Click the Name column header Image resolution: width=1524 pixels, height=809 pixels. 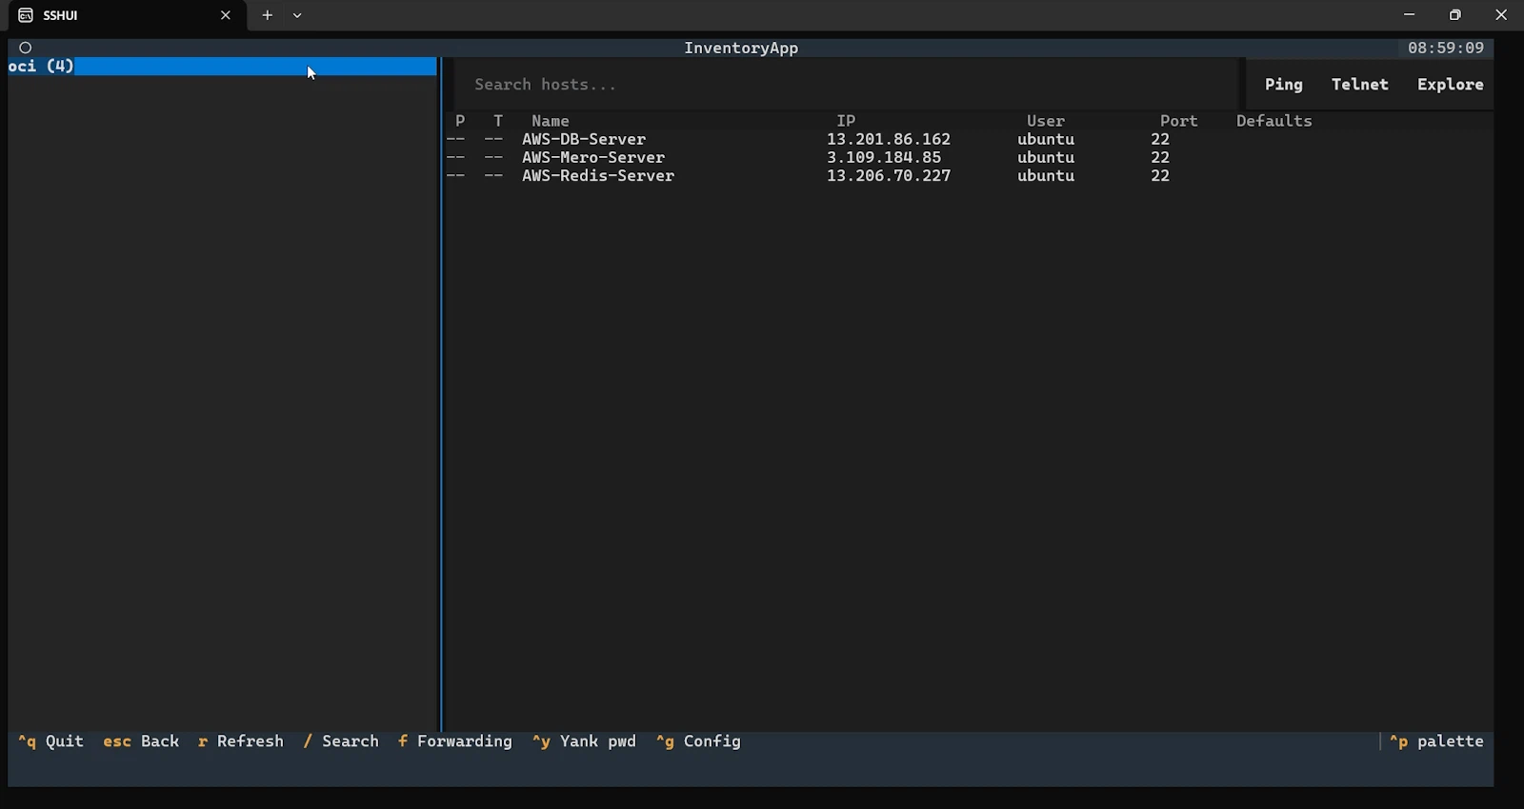[x=551, y=121]
